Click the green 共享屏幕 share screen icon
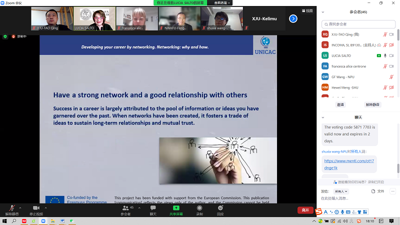Viewport: 400px width, 225px height. click(176, 207)
